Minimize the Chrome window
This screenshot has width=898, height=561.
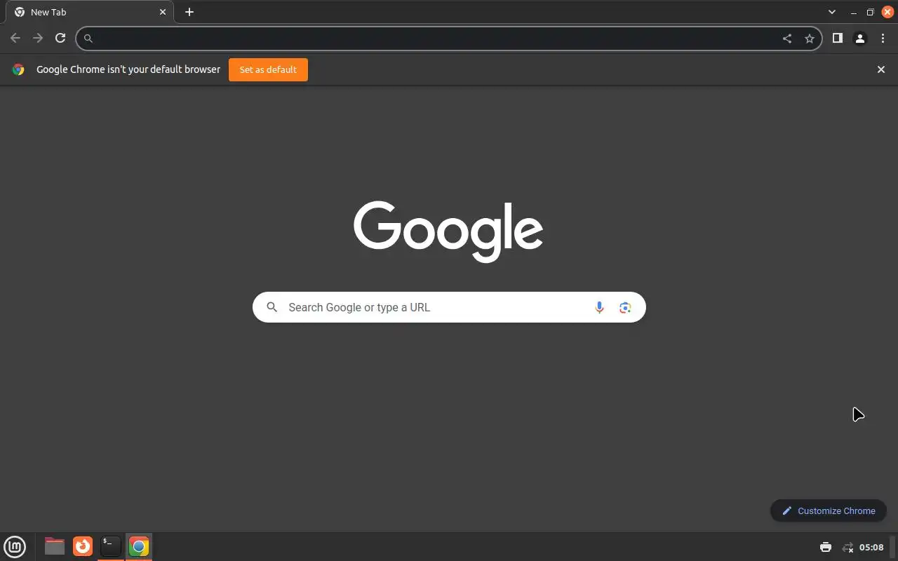(x=854, y=12)
